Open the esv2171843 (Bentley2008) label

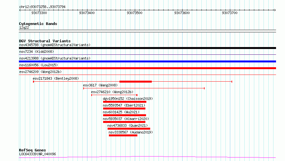[56, 78]
